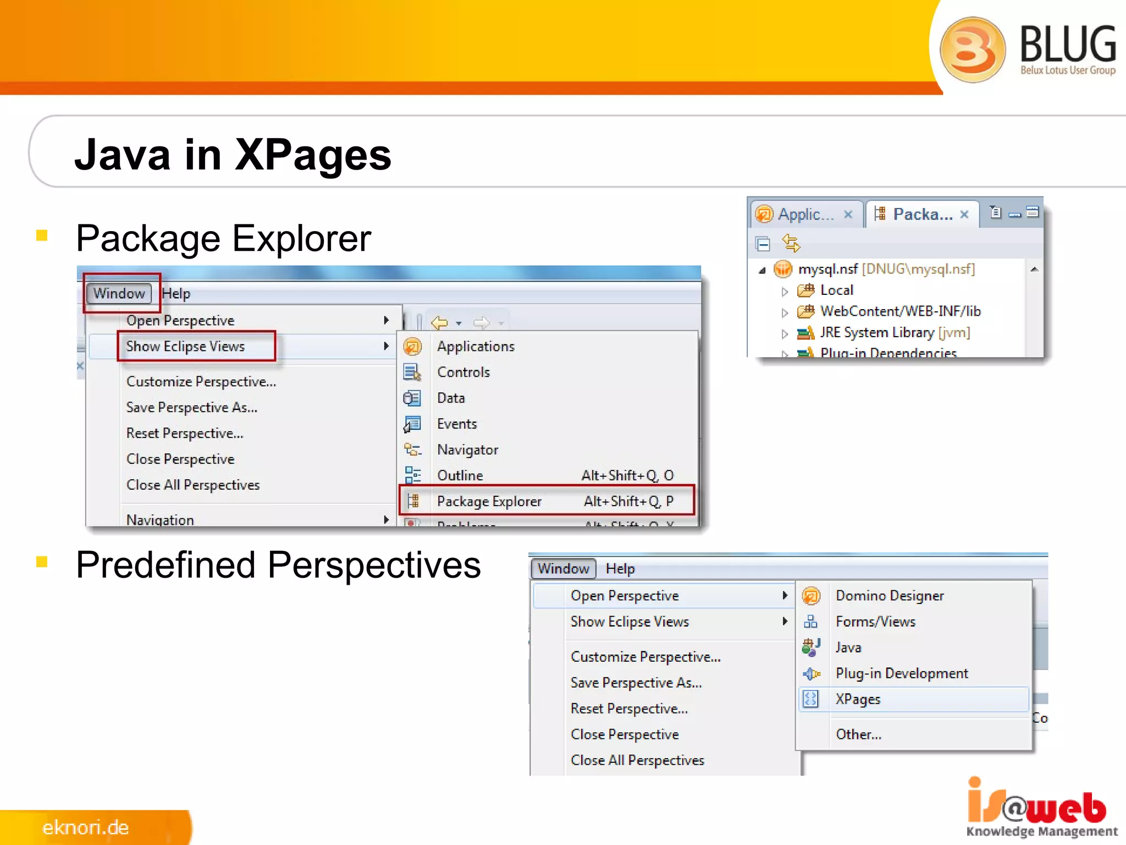The width and height of the screenshot is (1126, 845).
Task: Click the Navigator view icon
Action: [412, 450]
